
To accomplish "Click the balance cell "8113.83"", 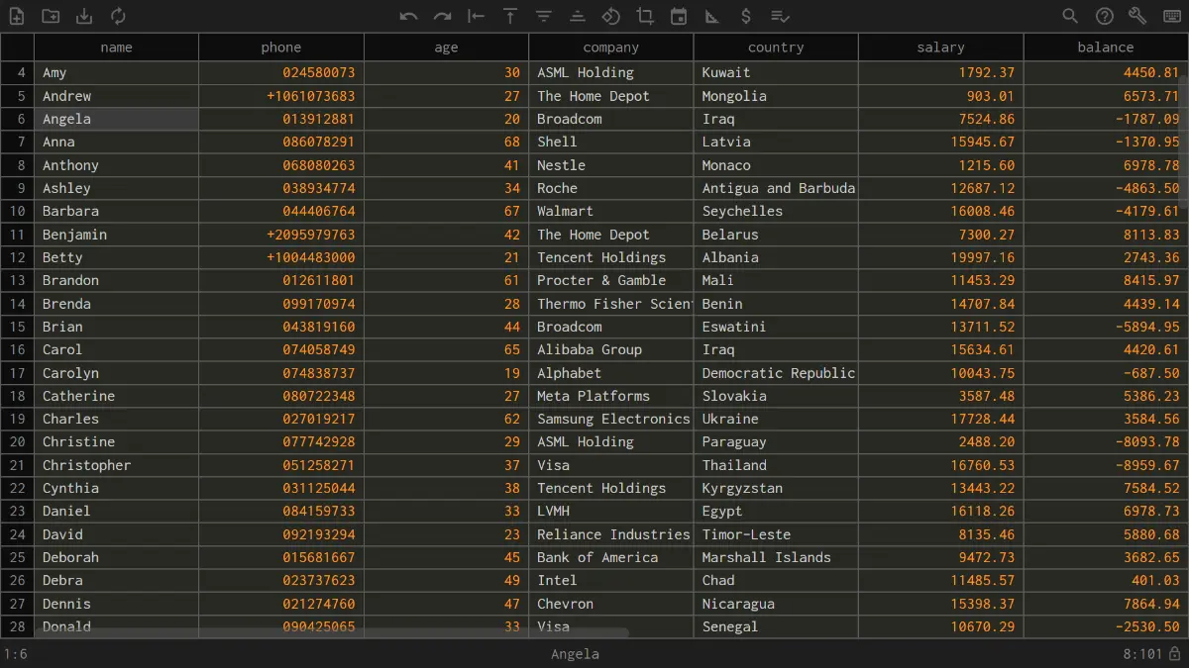I will pyautogui.click(x=1106, y=235).
